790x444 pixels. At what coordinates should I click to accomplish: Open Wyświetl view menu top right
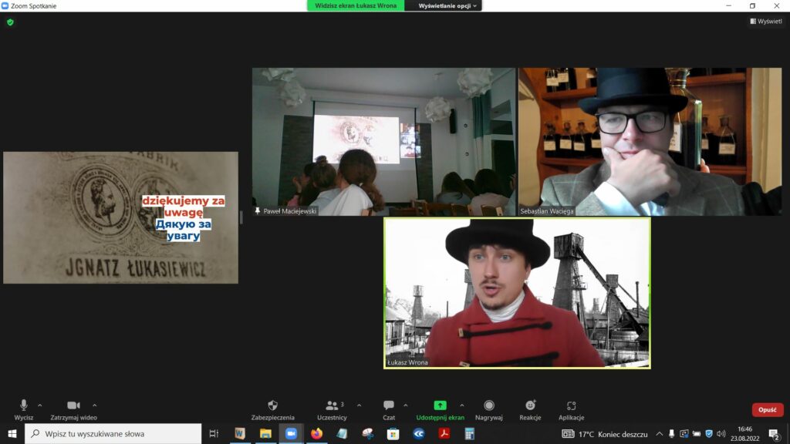[x=765, y=22]
